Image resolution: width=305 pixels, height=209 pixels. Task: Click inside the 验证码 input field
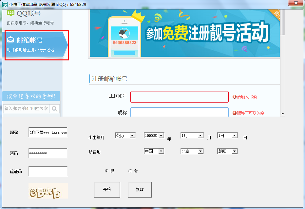(x=48, y=171)
